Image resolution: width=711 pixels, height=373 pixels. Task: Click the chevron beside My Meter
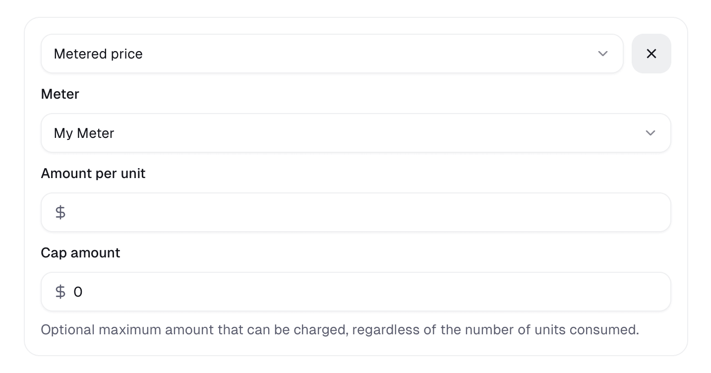650,133
